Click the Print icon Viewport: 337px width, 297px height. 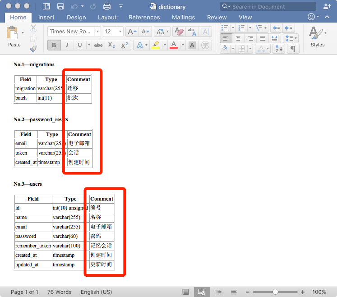(107, 6)
